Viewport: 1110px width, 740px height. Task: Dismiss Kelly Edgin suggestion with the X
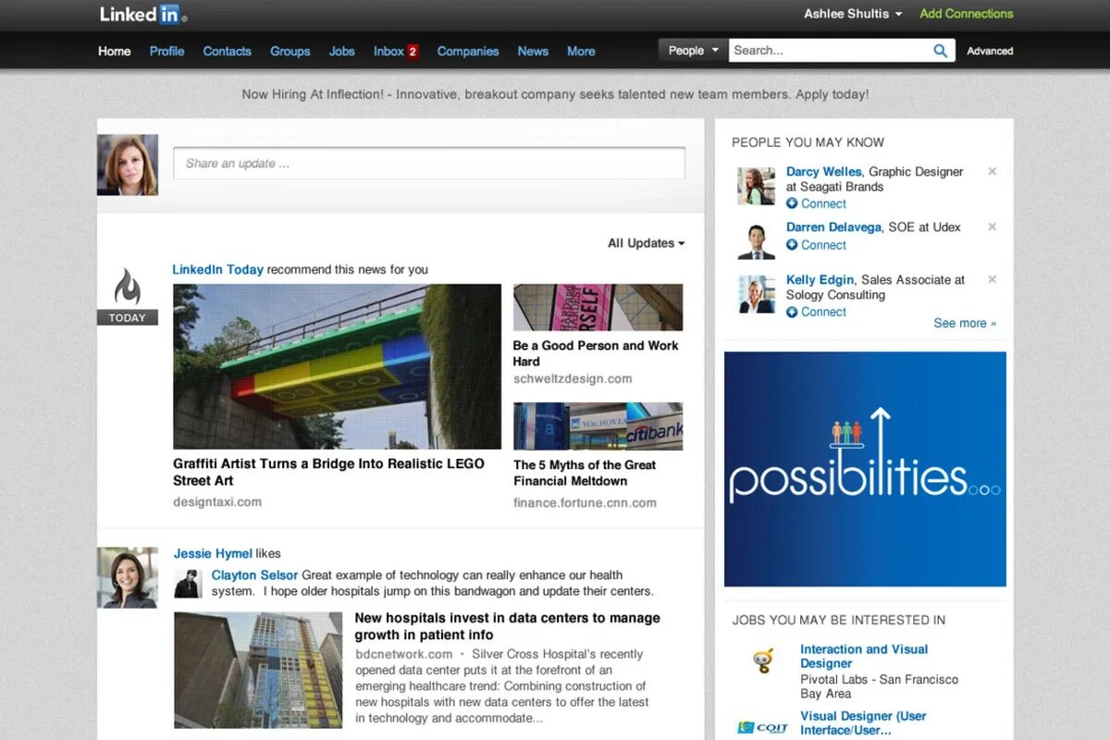992,279
